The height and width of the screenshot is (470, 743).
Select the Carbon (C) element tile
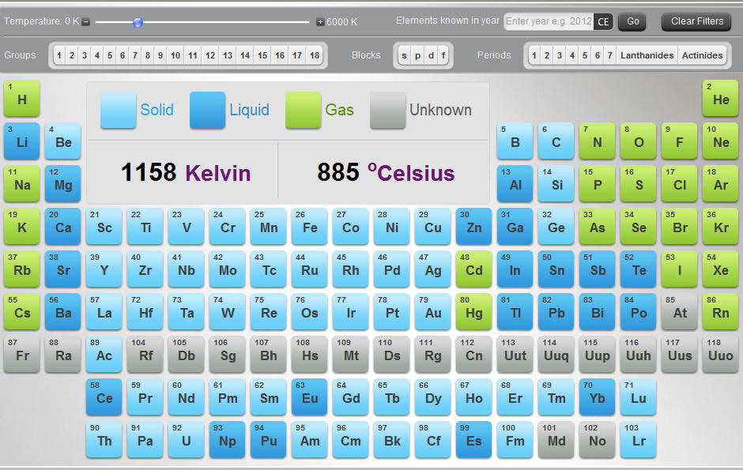click(x=556, y=141)
